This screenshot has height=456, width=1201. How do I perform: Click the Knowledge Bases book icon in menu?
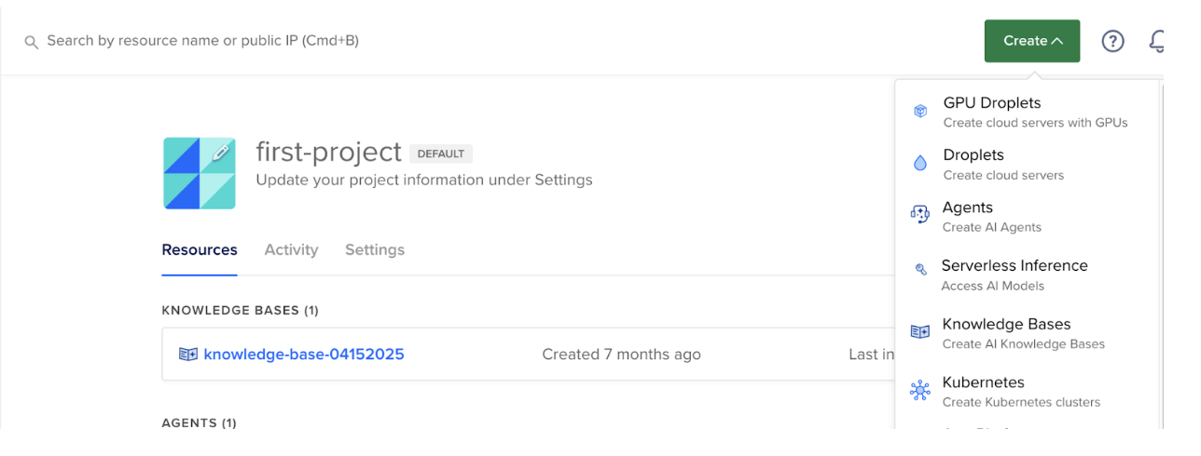(920, 332)
